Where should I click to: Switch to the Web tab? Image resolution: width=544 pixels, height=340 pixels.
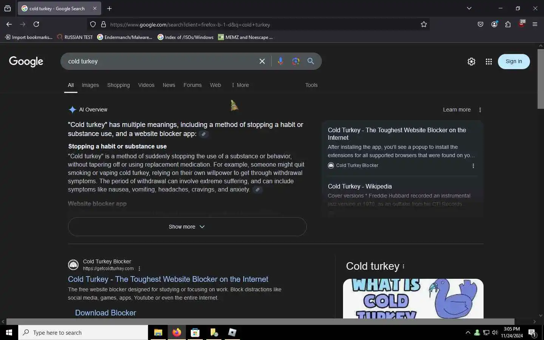point(215,85)
